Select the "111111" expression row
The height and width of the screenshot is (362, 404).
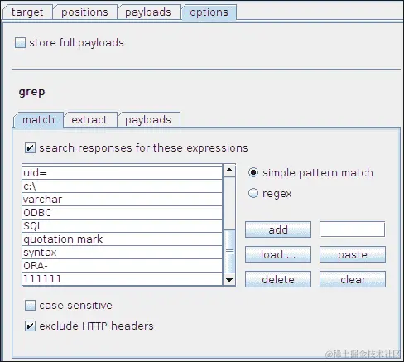[123, 279]
